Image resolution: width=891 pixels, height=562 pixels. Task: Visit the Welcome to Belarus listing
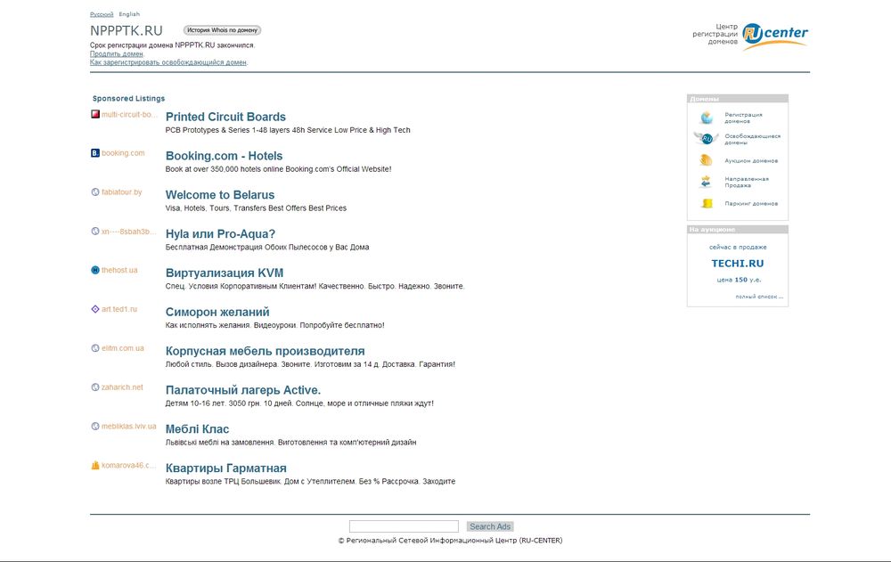(x=220, y=195)
